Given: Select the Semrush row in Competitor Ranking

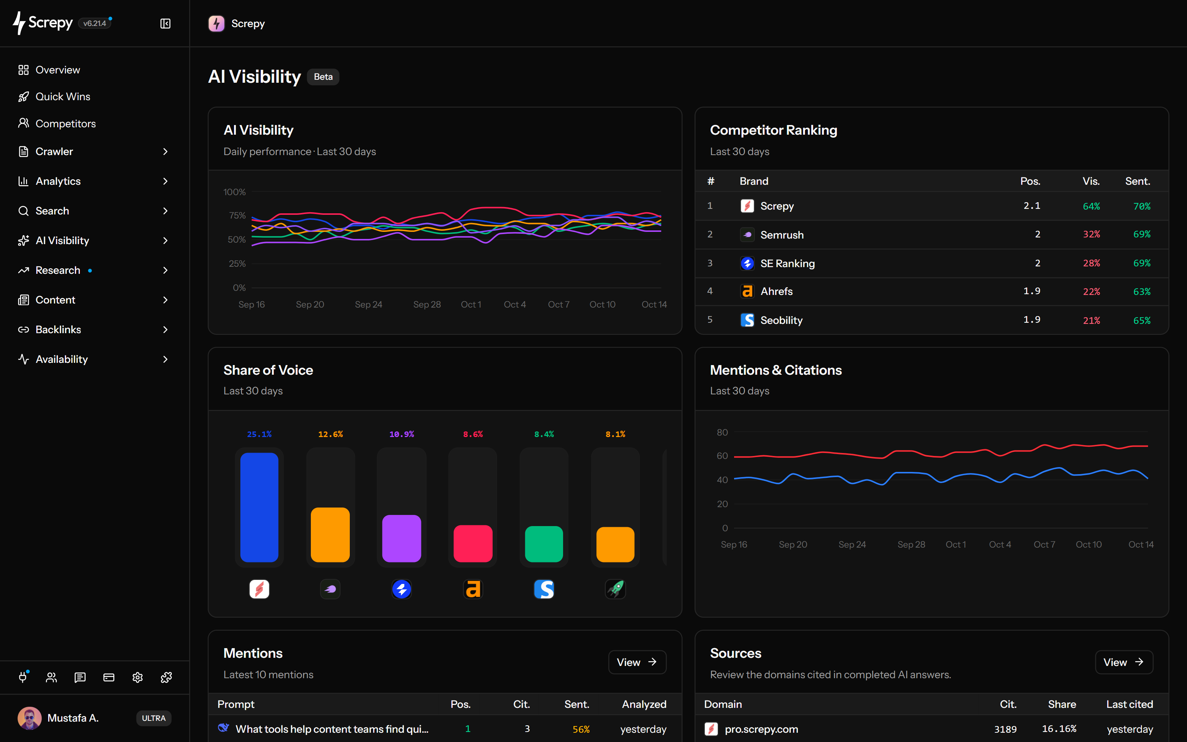Looking at the screenshot, I should (931, 234).
